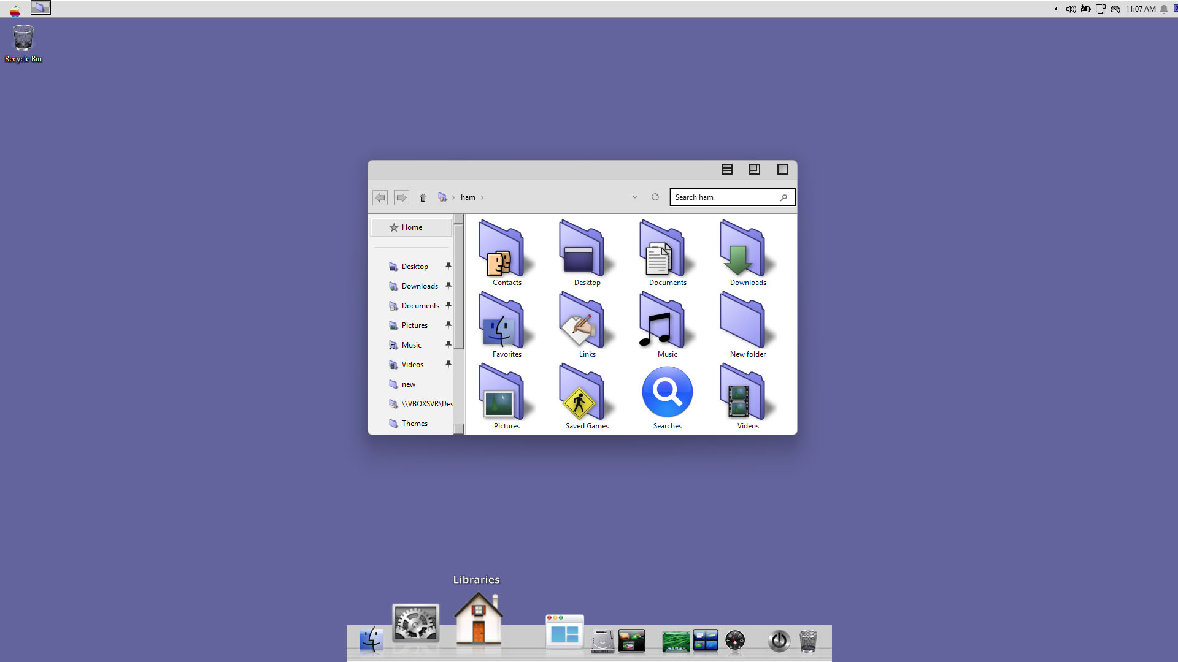Open the Libraries home icon in the dock
This screenshot has width=1178, height=662.
tap(477, 619)
